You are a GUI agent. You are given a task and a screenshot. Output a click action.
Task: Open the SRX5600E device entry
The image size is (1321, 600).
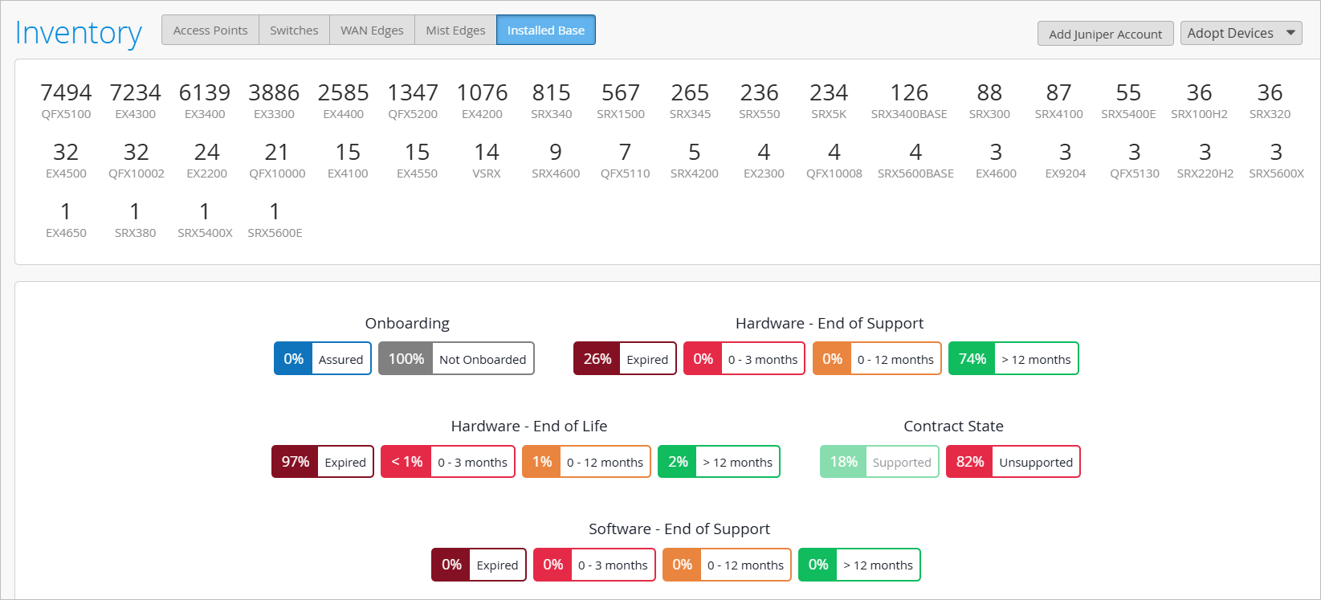click(275, 219)
